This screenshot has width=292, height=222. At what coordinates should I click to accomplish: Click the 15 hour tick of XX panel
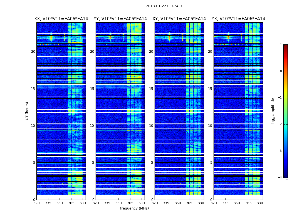coord(33,89)
